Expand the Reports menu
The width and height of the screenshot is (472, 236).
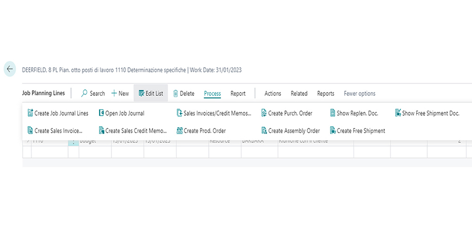pos(326,93)
